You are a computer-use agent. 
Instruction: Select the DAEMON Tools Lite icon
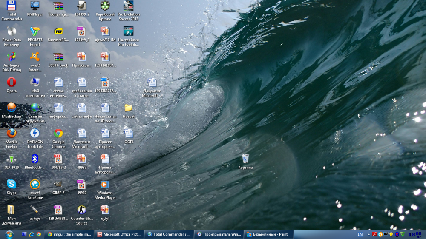(x=35, y=138)
